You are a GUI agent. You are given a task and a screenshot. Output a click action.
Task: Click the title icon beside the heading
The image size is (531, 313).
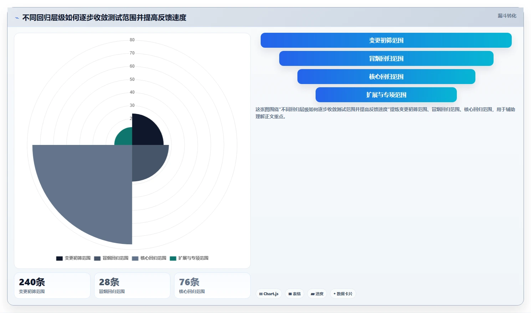[x=17, y=18]
